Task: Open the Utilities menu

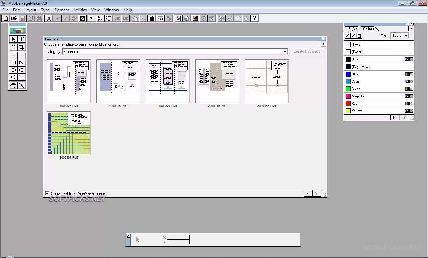Action: 80,10
